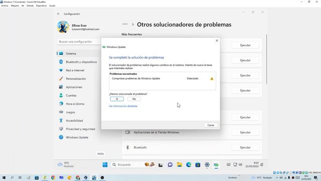
Task: Open the guest Windows 11 Start menu
Action: pos(105,164)
